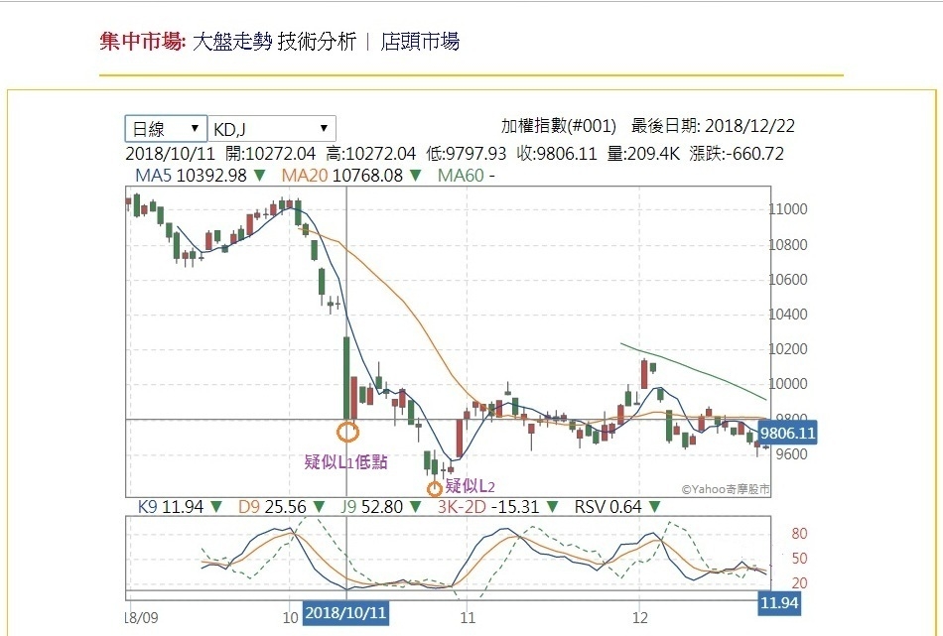Click the 大盤走勢 link

tap(232, 42)
